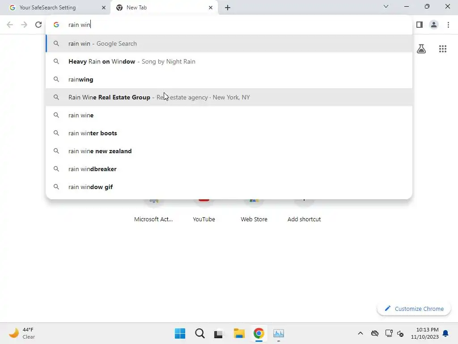Open the monitor app taskbar icon
Image resolution: width=458 pixels, height=344 pixels.
279,333
